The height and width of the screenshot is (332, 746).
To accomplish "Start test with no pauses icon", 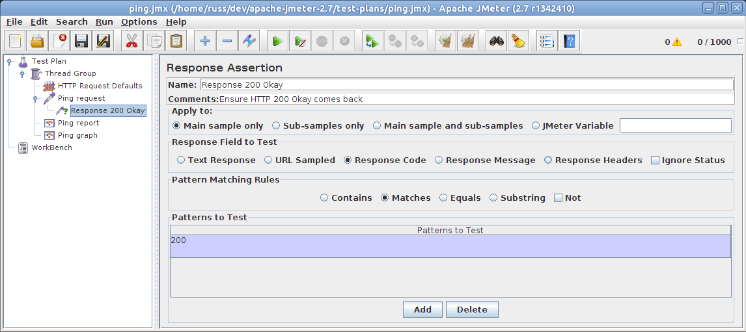I will 299,42.
